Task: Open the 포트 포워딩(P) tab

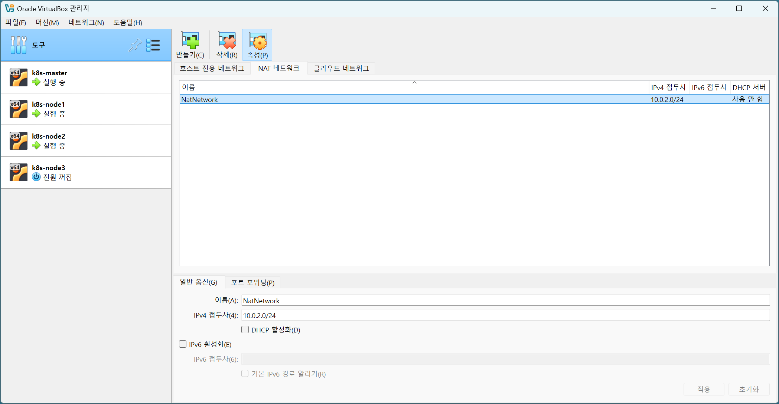Action: (x=253, y=282)
